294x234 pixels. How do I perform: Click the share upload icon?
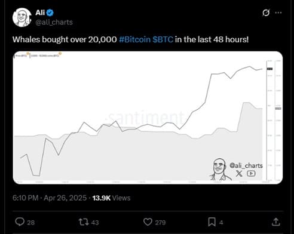pyautogui.click(x=276, y=222)
